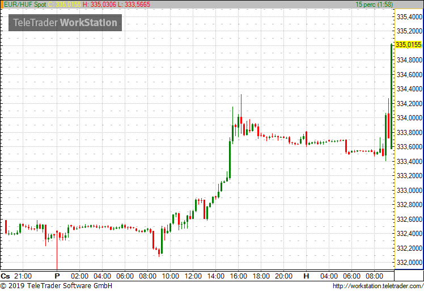The height and width of the screenshot is (291, 424).
Task: Click the 16:00 time axis label
Action: 239,276
